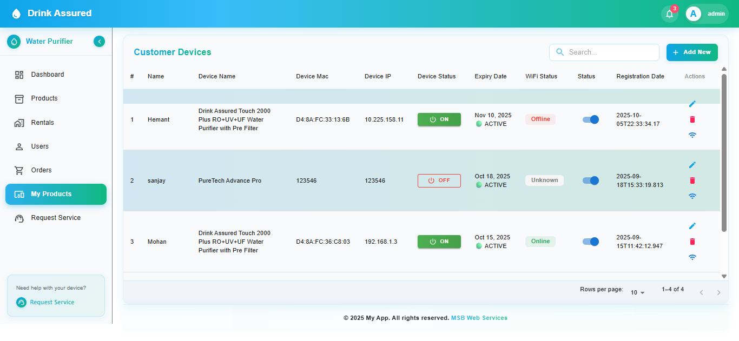The height and width of the screenshot is (341, 739).
Task: Toggle the Status switch for sanjay
Action: (591, 180)
